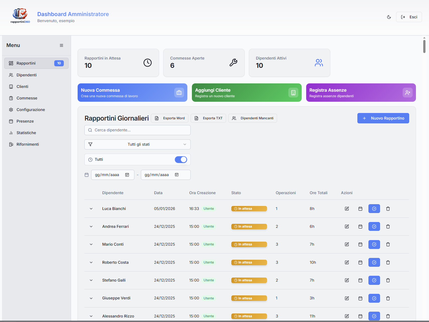Expand Stefano Galli row details
Viewport: 429px width, 322px height.
91,280
